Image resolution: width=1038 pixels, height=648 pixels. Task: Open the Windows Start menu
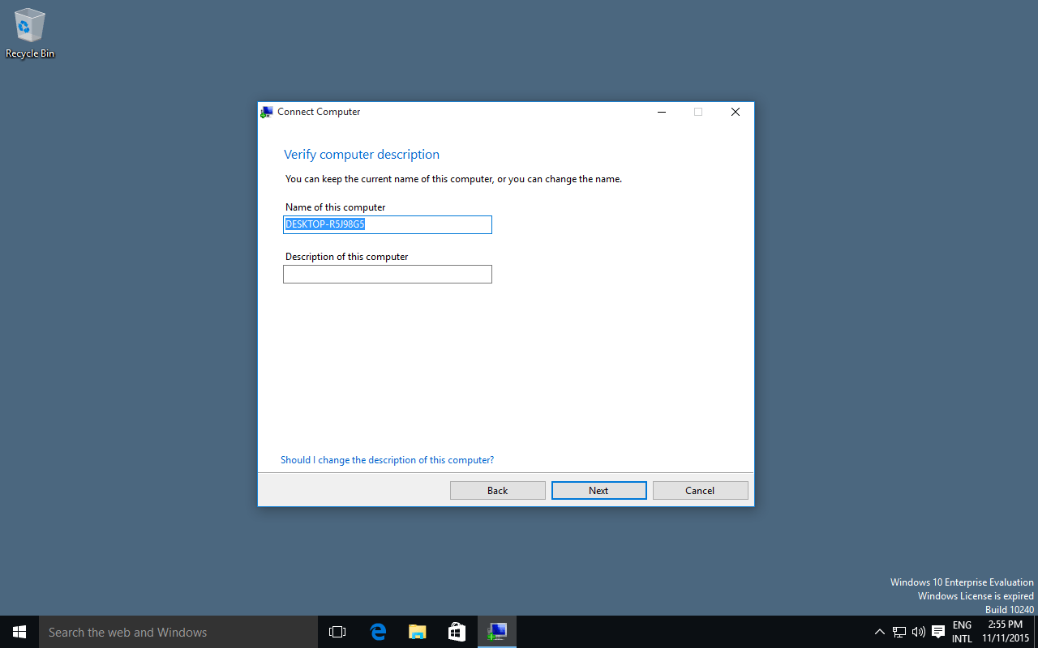pos(19,632)
